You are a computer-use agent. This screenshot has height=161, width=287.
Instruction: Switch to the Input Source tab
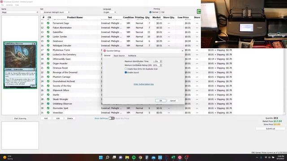pos(119,55)
